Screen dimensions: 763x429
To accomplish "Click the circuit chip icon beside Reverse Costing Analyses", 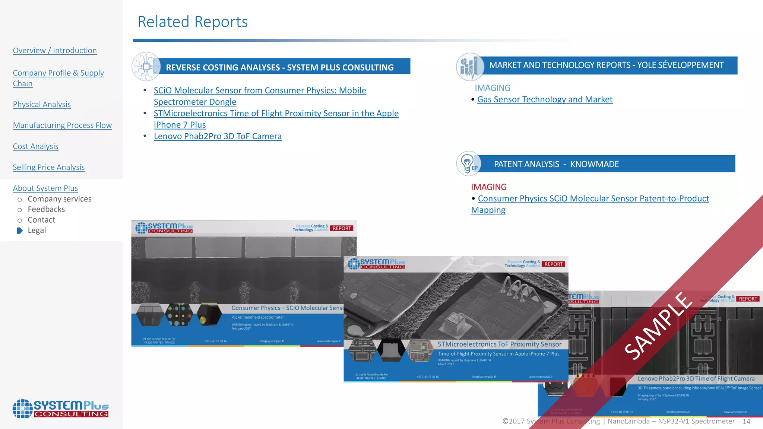I will (x=146, y=67).
